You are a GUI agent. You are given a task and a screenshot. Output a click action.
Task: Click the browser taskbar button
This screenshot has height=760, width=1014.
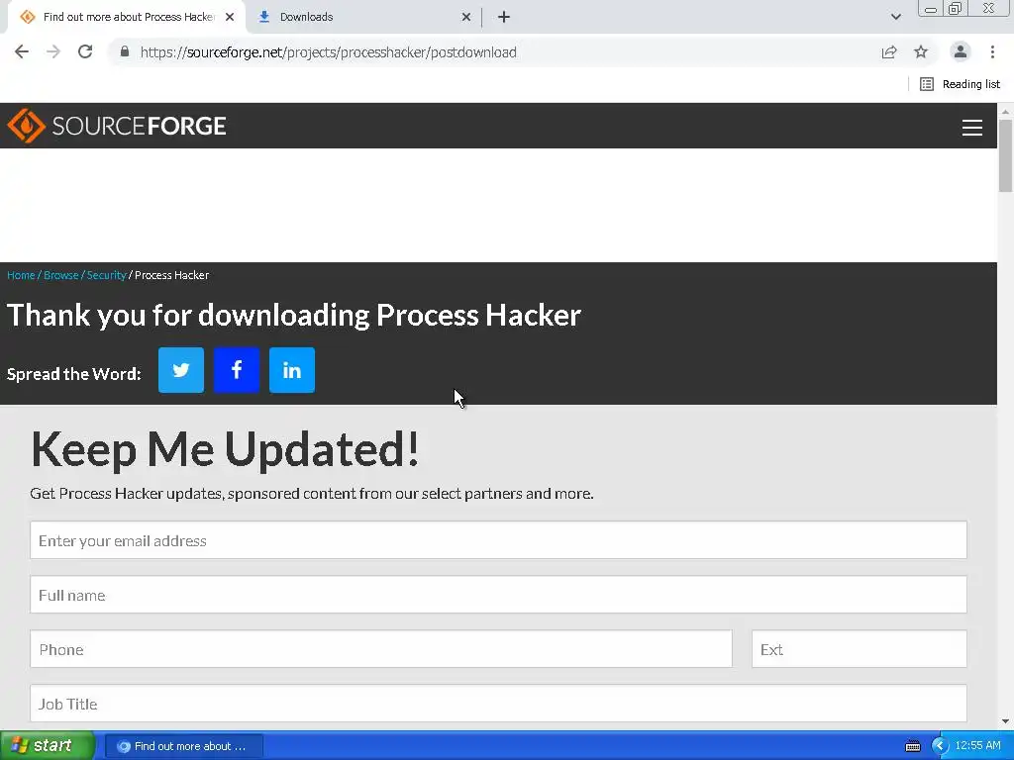tap(183, 746)
